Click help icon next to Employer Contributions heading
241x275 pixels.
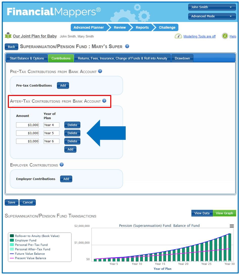point(61,165)
